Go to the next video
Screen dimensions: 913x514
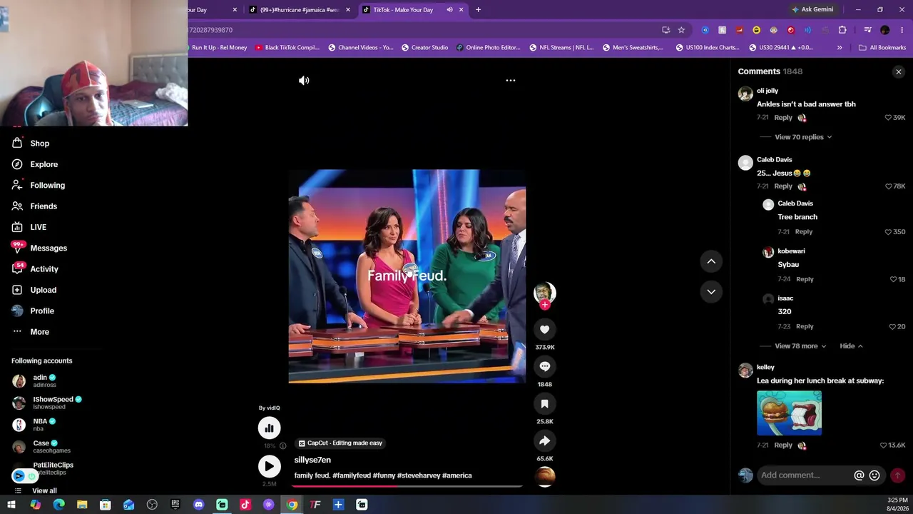click(x=711, y=291)
